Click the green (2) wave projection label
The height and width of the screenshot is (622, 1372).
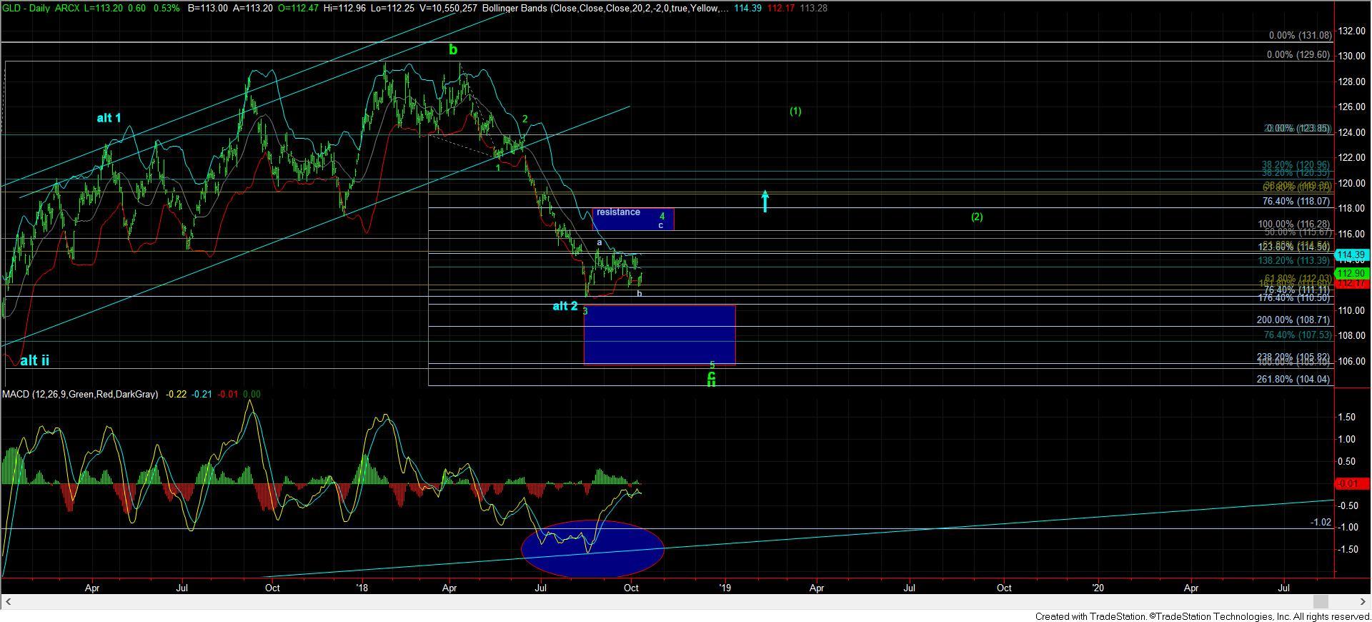click(977, 217)
